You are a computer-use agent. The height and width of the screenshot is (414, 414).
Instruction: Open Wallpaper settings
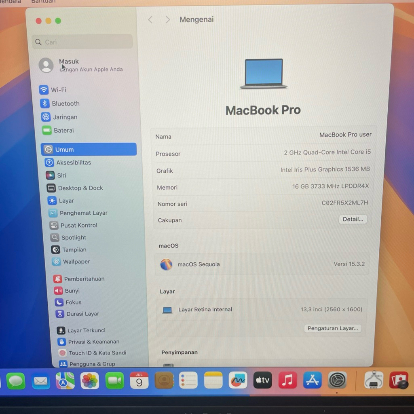(x=71, y=262)
